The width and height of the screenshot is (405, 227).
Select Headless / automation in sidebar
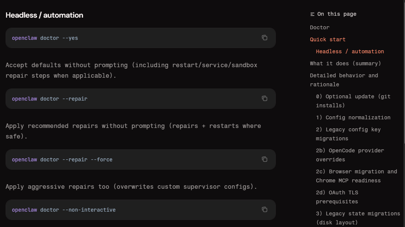coord(350,51)
